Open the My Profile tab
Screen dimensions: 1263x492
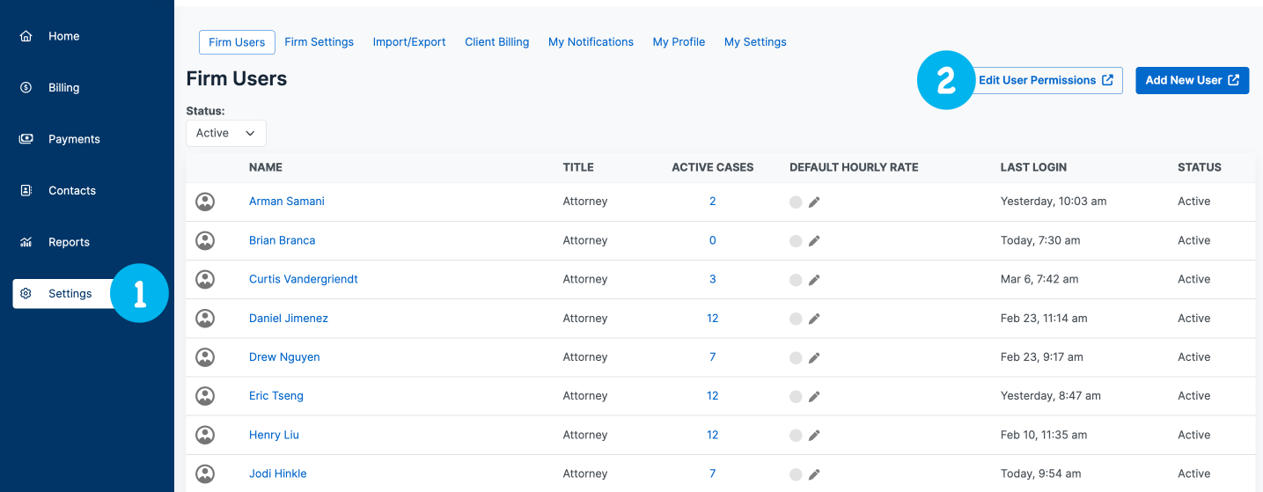[679, 42]
